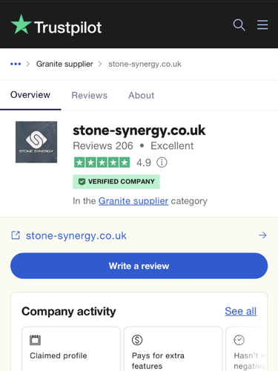This screenshot has width=278, height=371.
Task: Click the dollar sign icon for extra features
Action: [137, 340]
